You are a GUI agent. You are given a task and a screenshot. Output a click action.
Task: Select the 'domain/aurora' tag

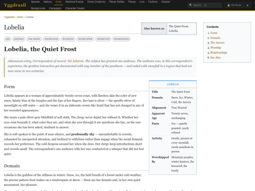pos(121,39)
